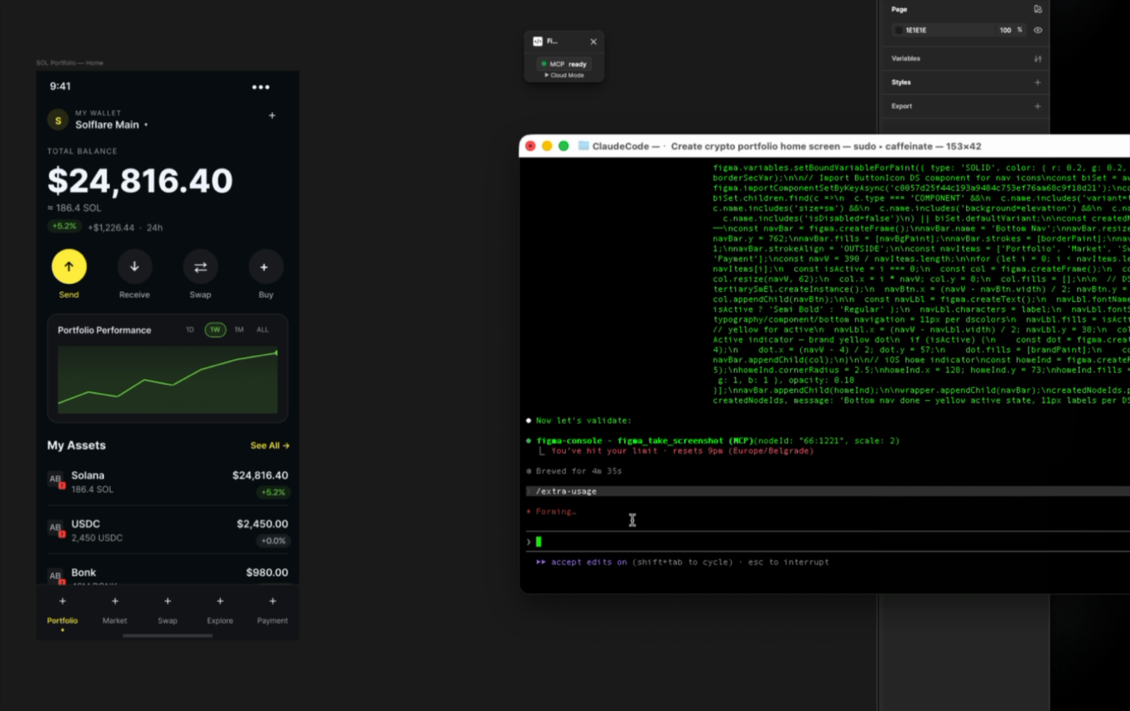Screen dimensions: 1130x711
Task: Open the Market tab in bottom nav
Action: click(x=114, y=611)
